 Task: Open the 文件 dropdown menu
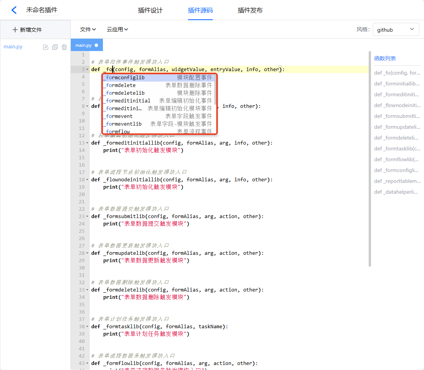coord(88,29)
